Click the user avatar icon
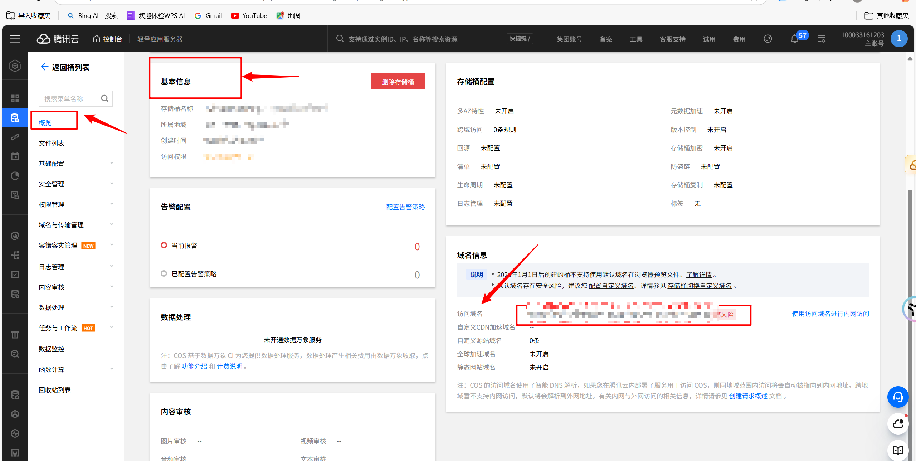This screenshot has width=916, height=461. click(898, 39)
